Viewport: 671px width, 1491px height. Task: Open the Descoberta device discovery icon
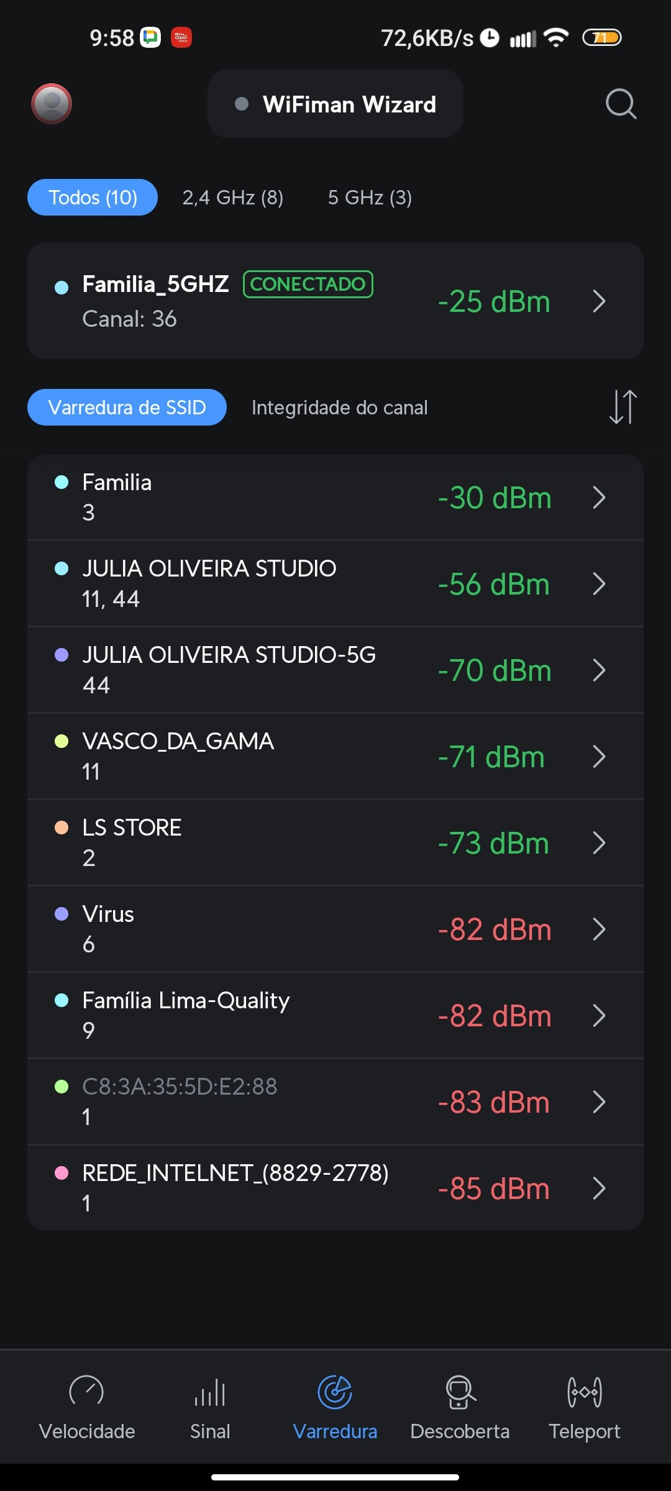tap(460, 1392)
